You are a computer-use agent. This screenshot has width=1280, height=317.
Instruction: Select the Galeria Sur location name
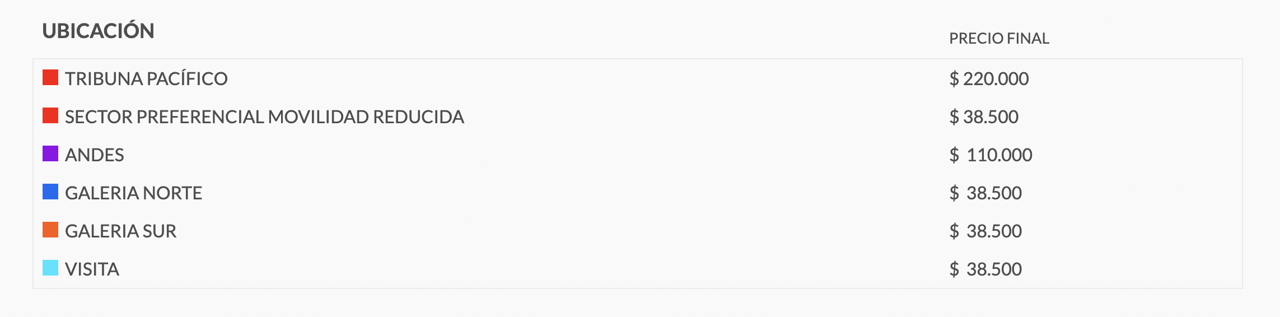(x=120, y=231)
